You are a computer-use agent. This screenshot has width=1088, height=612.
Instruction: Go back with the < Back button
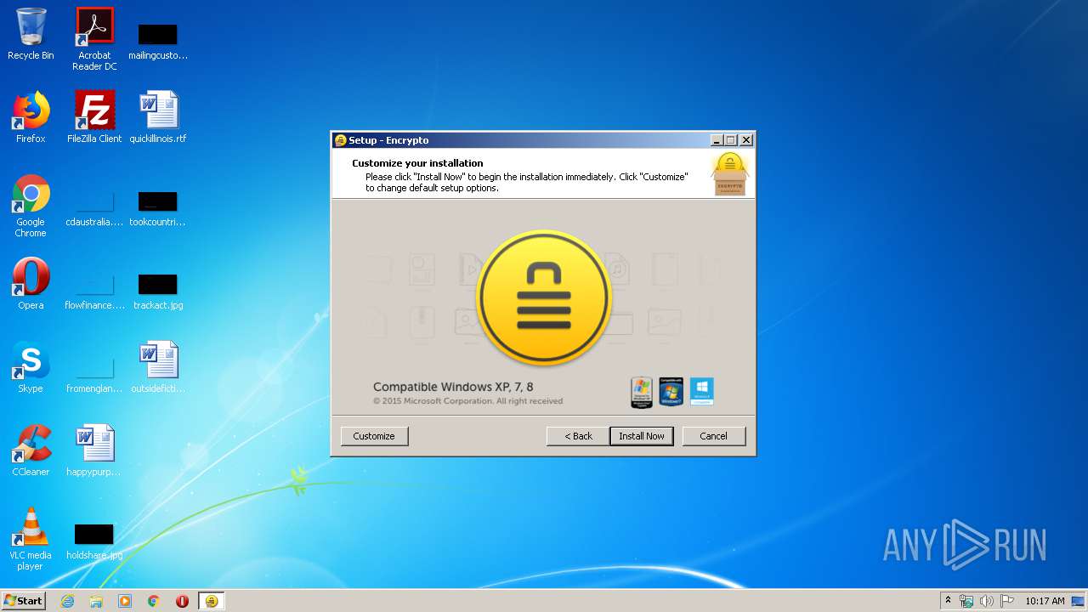pyautogui.click(x=578, y=436)
